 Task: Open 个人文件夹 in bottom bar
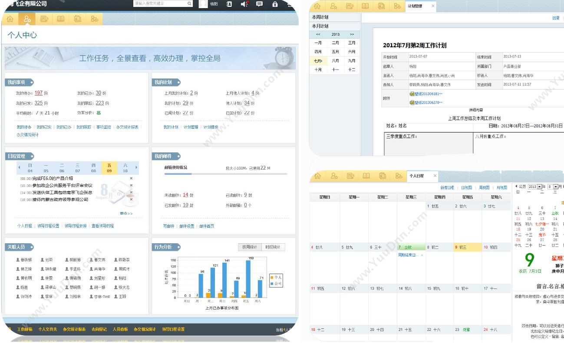coord(48,329)
